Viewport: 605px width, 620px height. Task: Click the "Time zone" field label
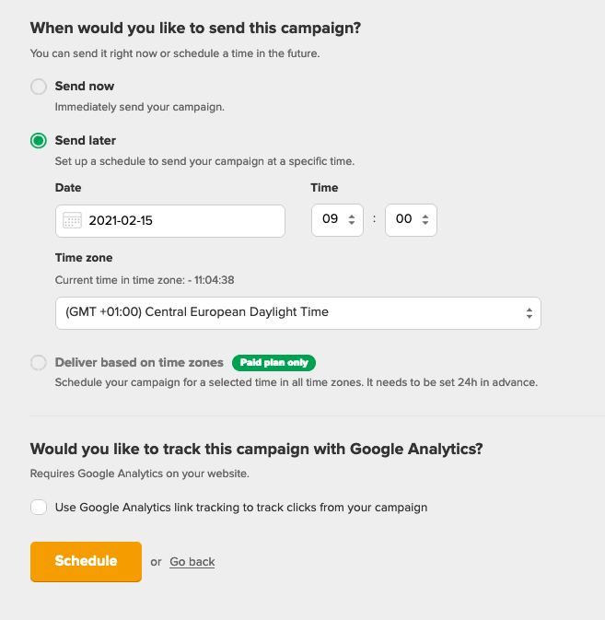point(84,258)
